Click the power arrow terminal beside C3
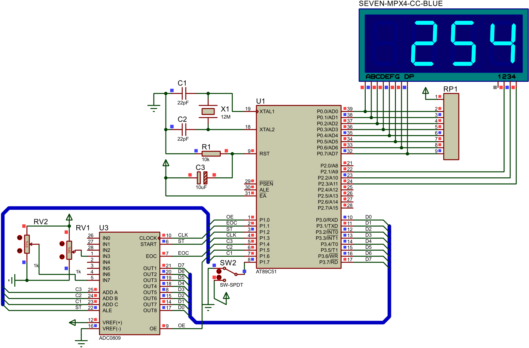Viewport: 529px width, 348px height. tap(166, 163)
